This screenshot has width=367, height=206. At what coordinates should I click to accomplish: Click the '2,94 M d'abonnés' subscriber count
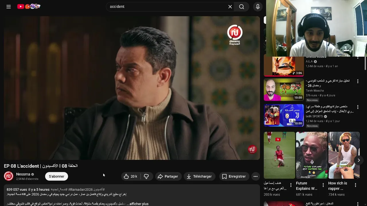click(27, 179)
